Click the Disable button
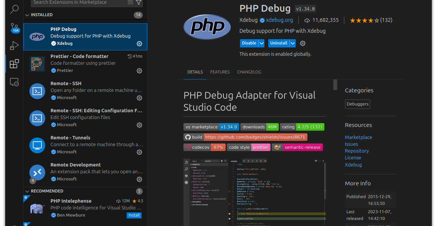 pos(249,43)
